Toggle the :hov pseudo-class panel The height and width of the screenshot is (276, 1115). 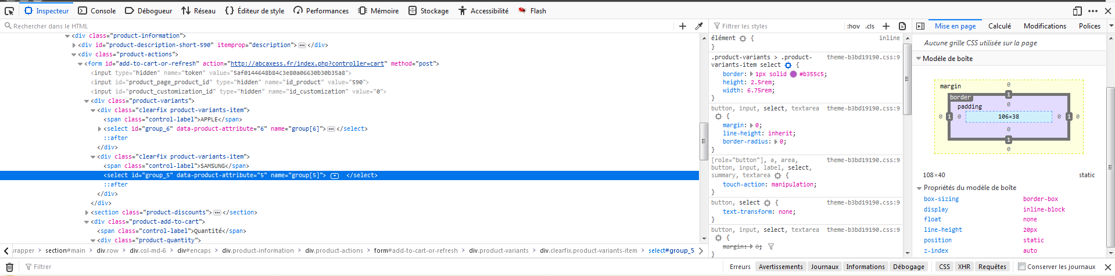point(854,26)
